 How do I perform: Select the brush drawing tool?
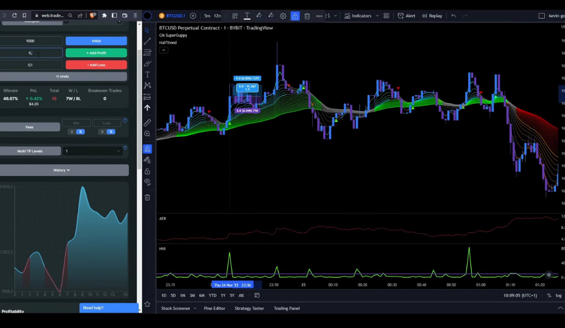point(147,64)
